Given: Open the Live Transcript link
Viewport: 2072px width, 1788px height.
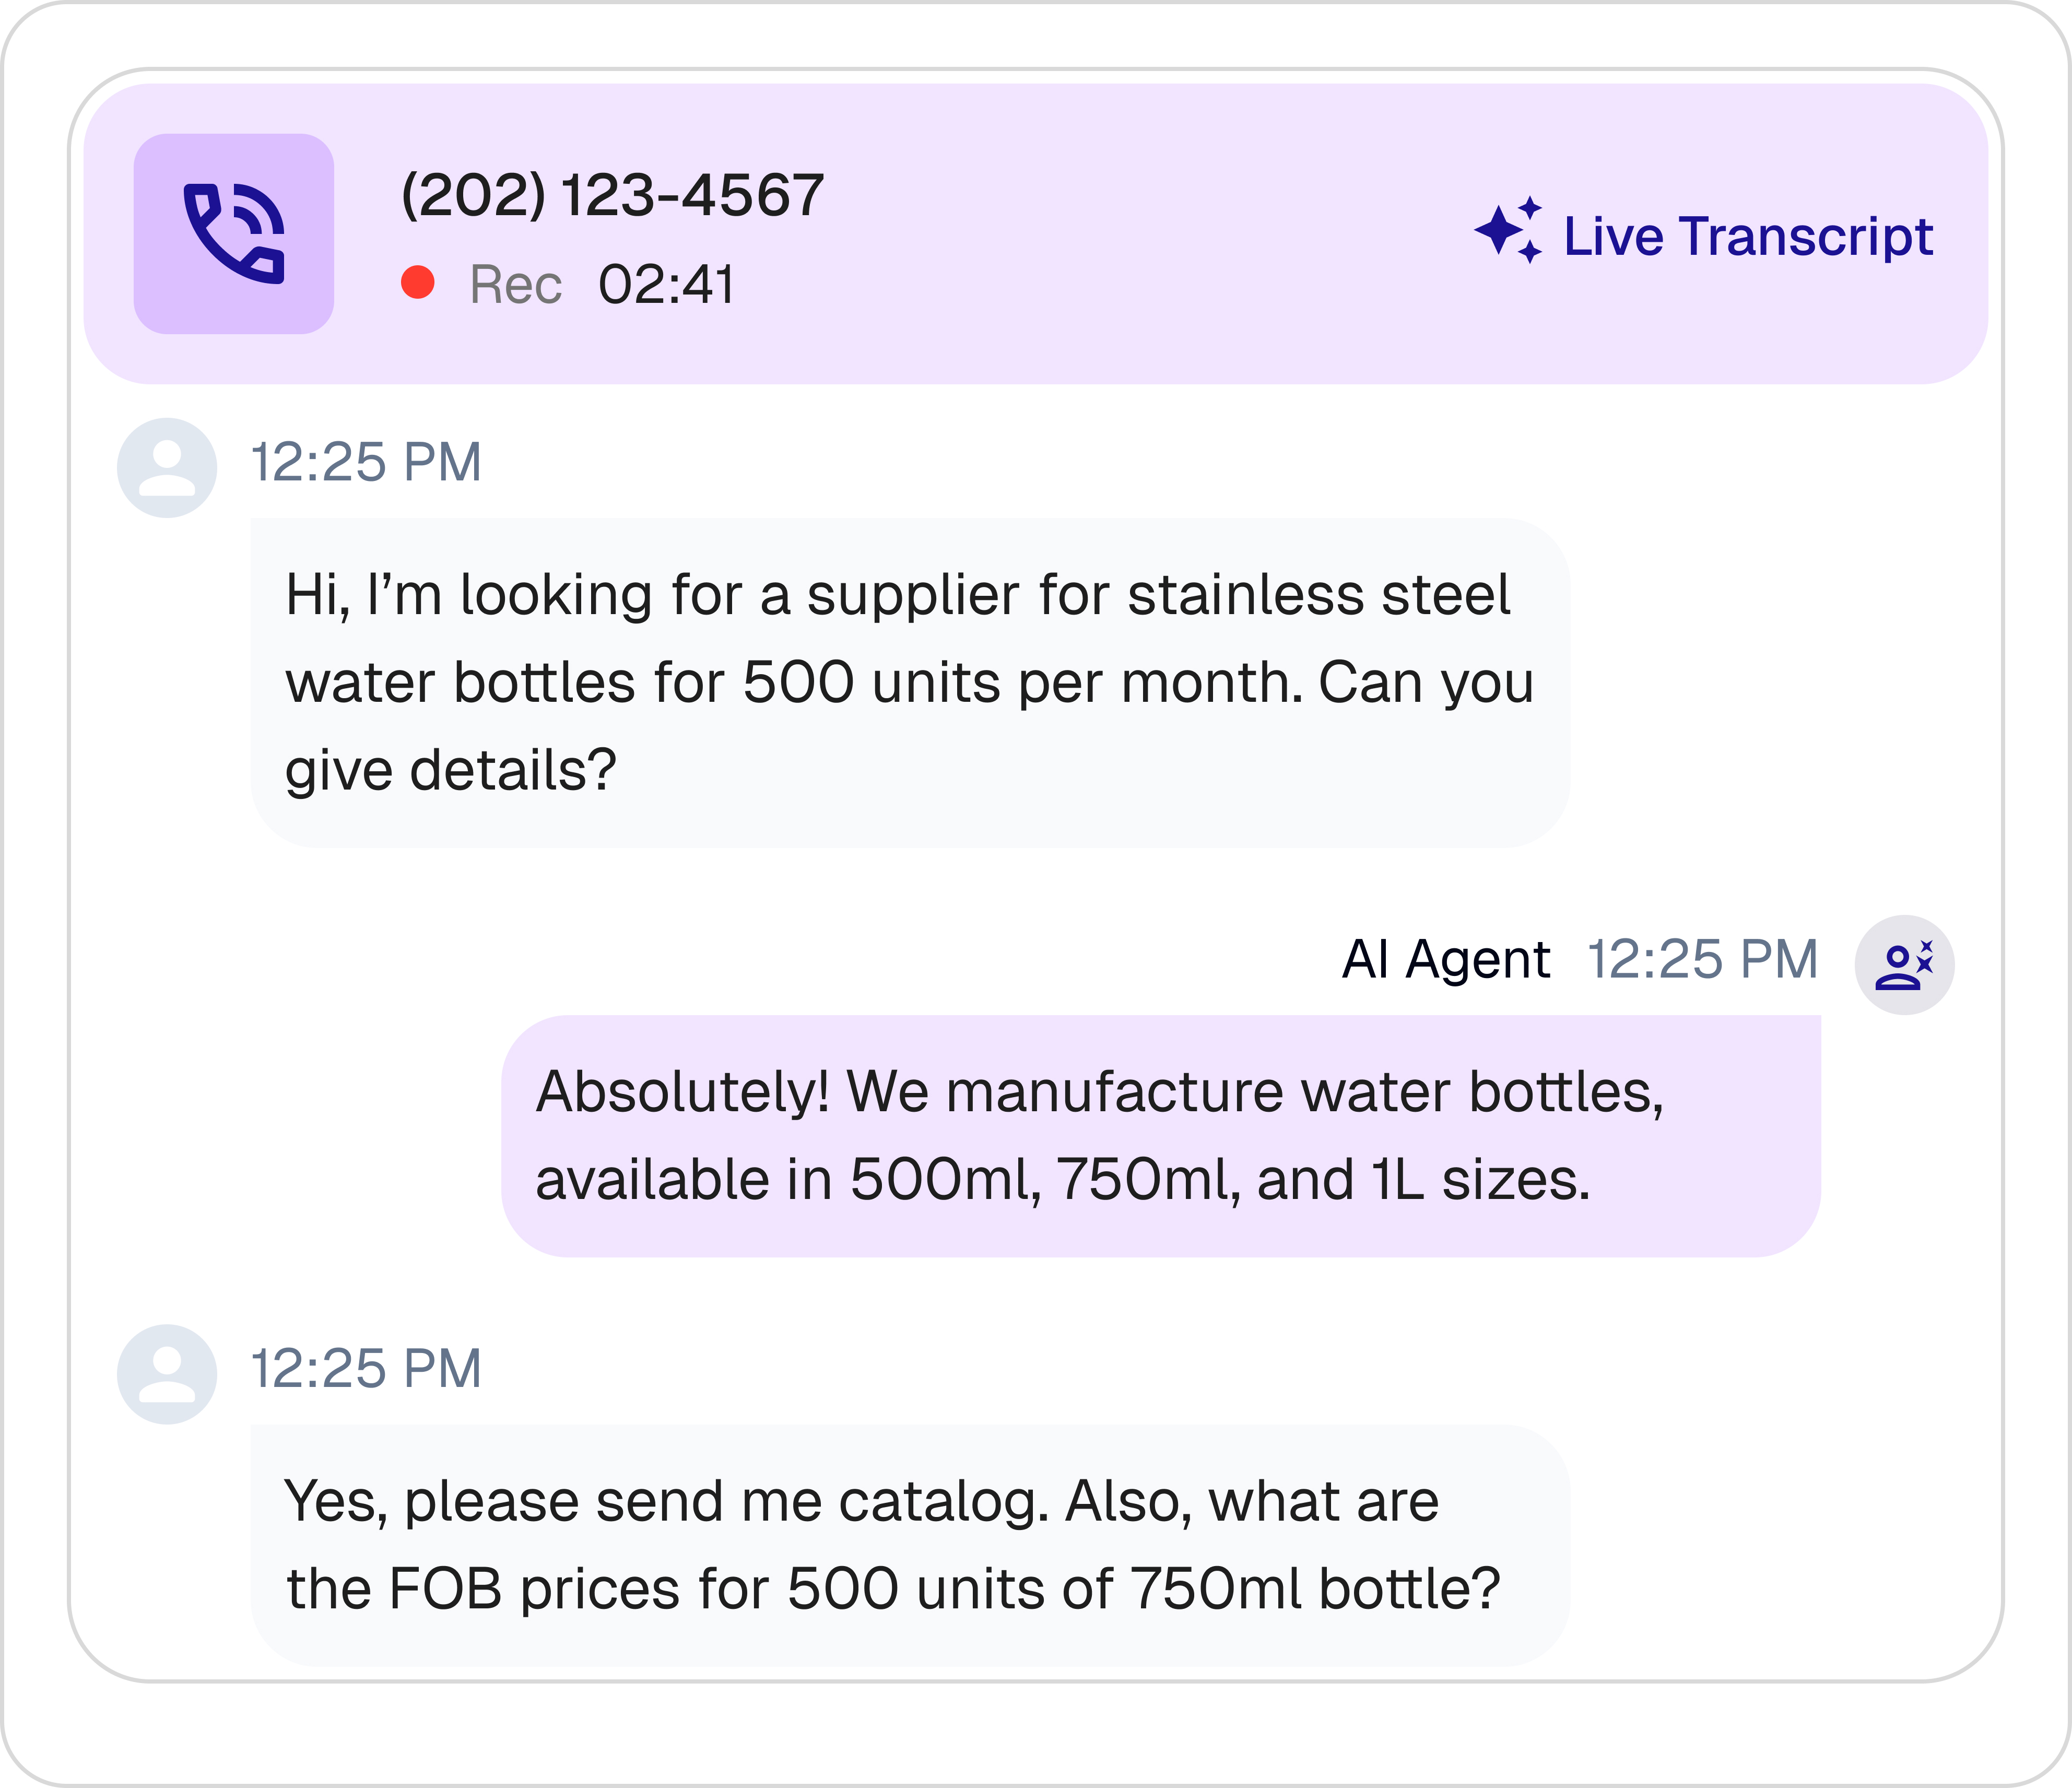Looking at the screenshot, I should [x=1747, y=236].
